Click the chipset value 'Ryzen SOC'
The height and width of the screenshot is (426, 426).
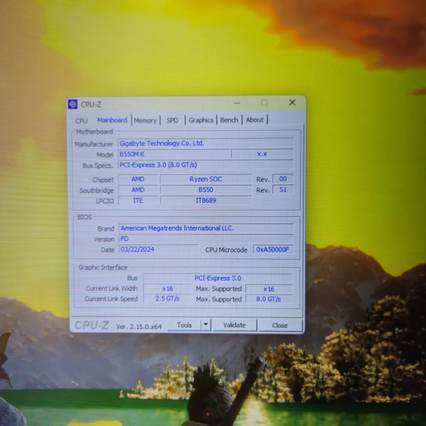coord(206,179)
